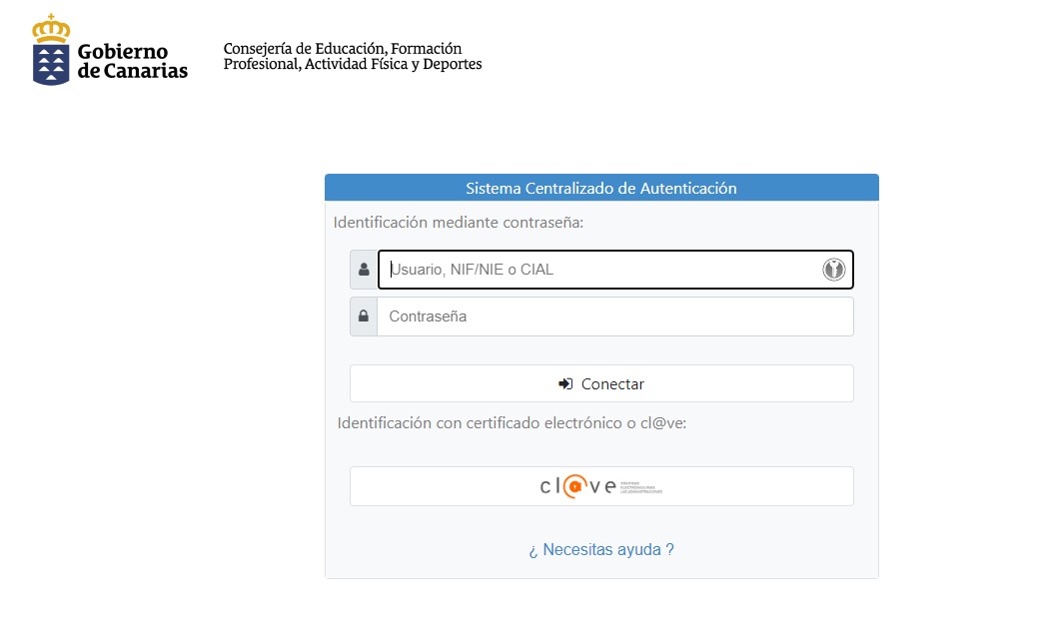
Task: Click the Gobierno de Canarias shield emblem
Action: (51, 64)
